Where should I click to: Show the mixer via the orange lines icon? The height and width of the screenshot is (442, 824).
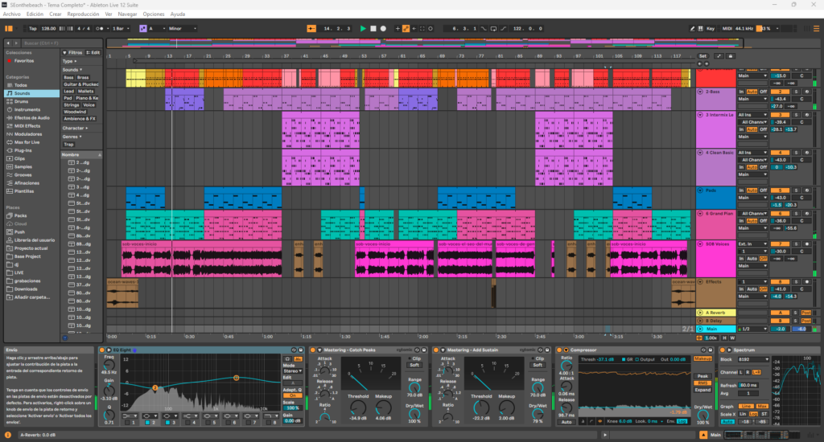816,28
